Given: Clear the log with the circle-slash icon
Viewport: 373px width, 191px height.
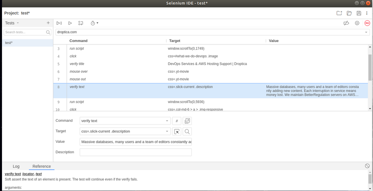Looking at the screenshot, I should 367,166.
